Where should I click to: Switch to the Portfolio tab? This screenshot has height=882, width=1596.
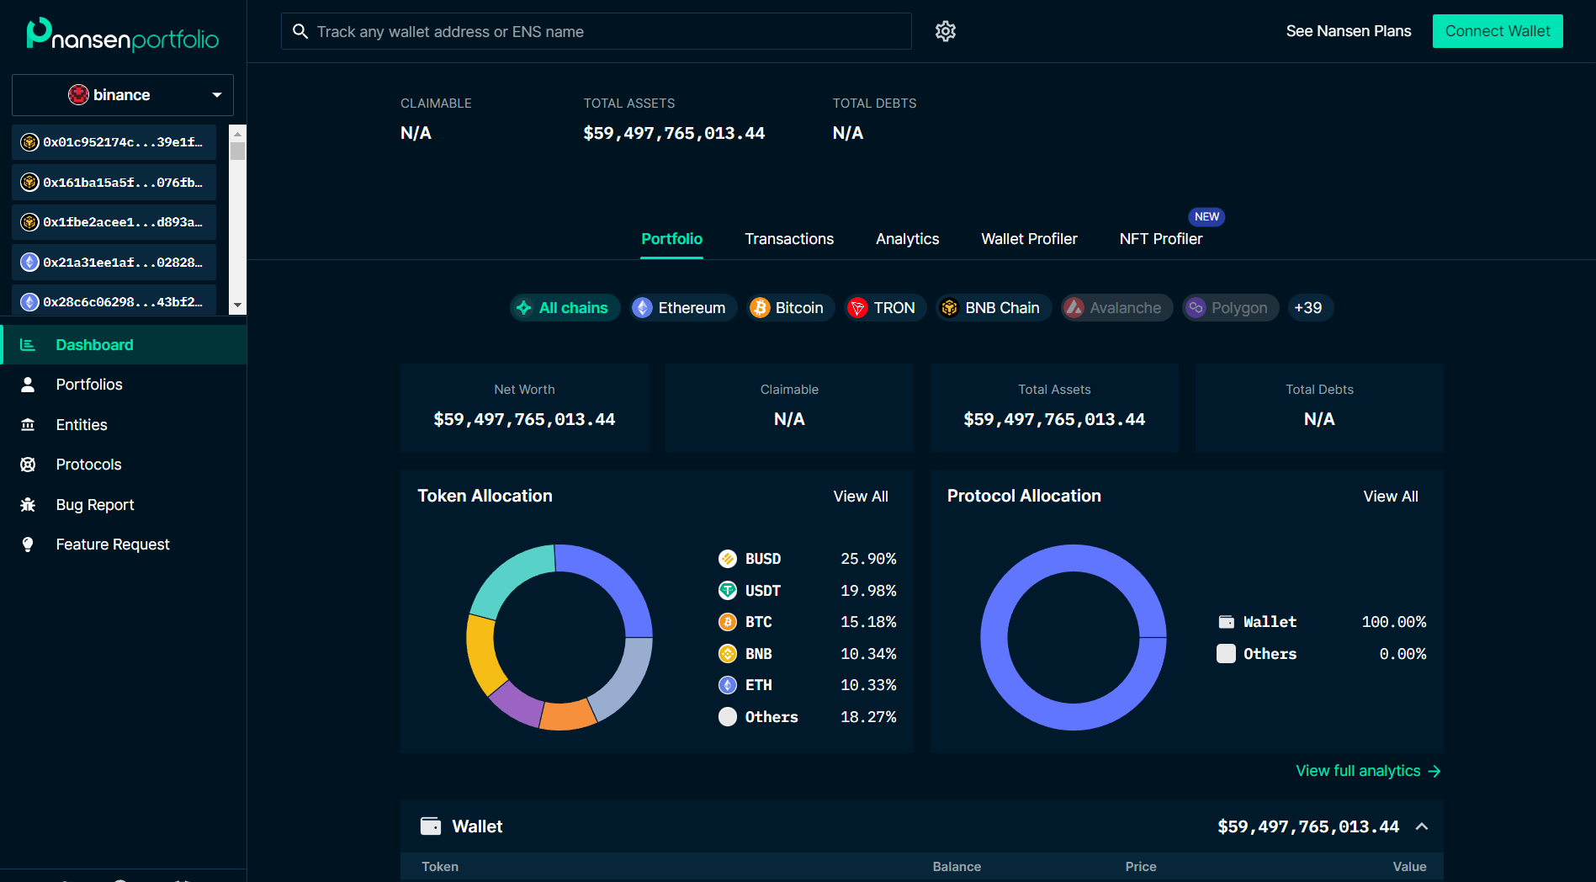pos(671,239)
